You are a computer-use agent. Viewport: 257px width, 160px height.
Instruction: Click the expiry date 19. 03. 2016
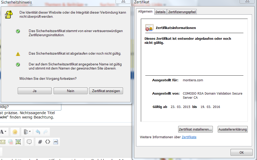point(210,107)
